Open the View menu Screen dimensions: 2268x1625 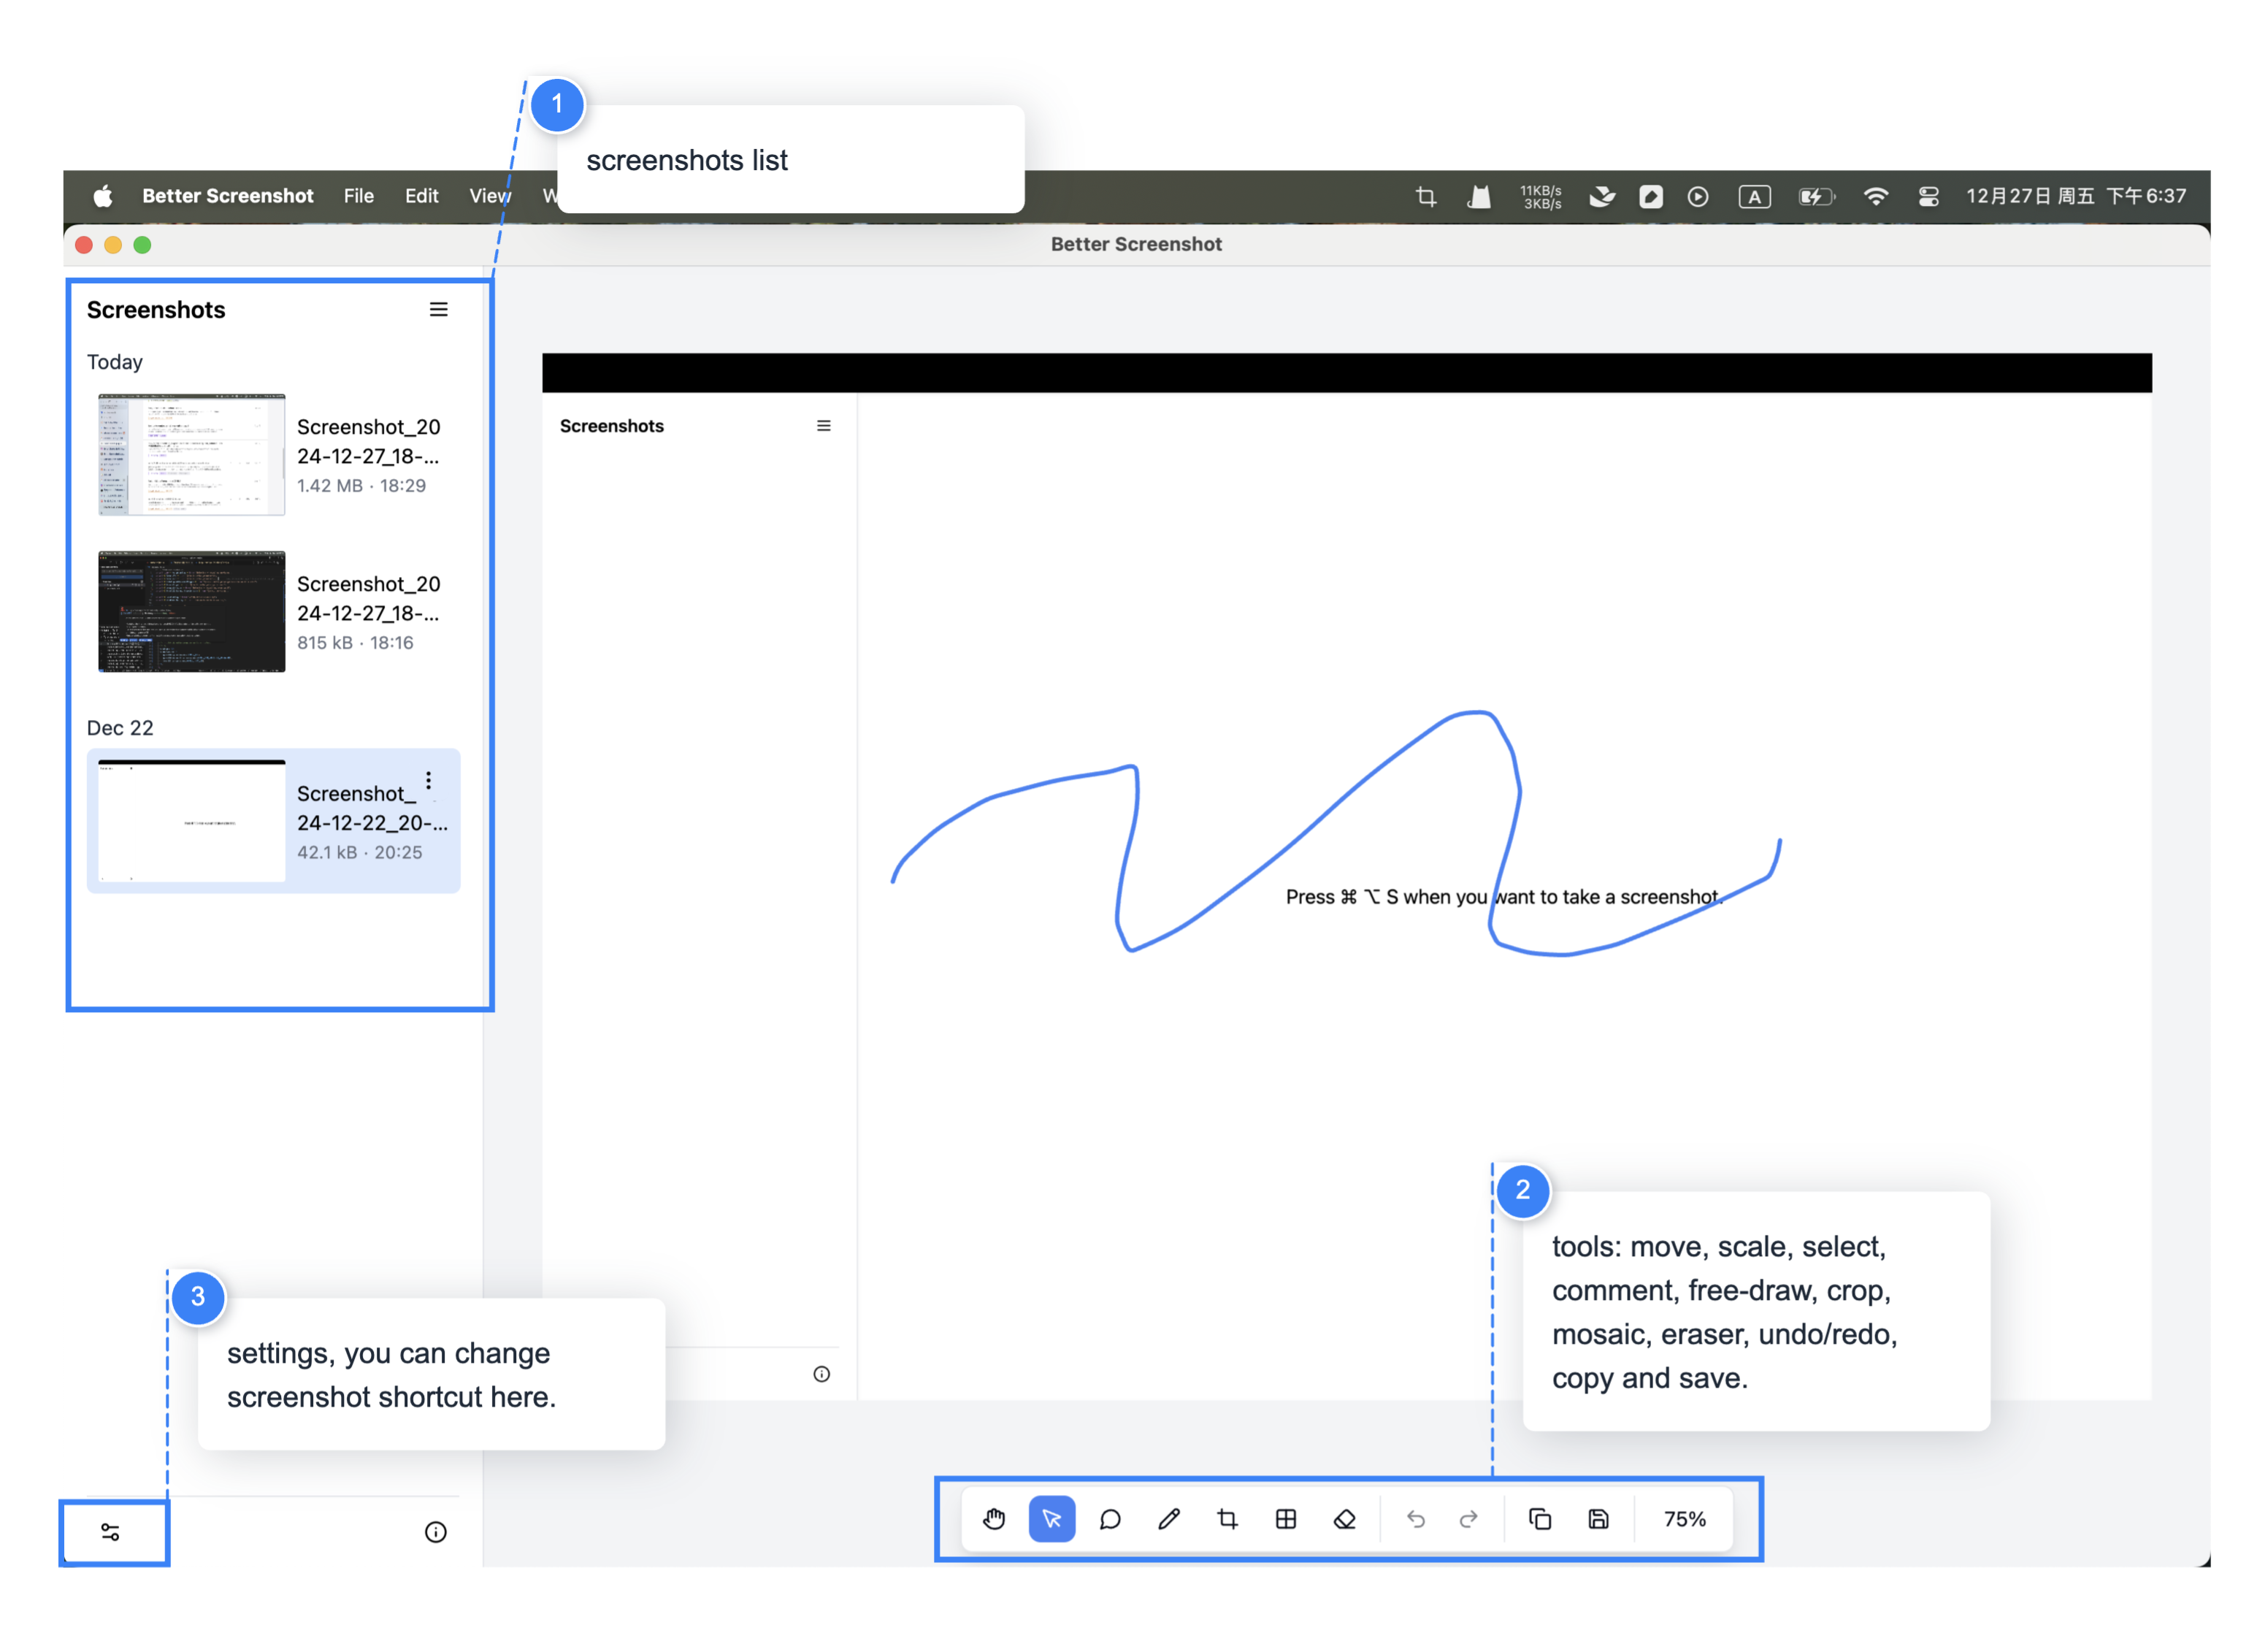pos(490,196)
